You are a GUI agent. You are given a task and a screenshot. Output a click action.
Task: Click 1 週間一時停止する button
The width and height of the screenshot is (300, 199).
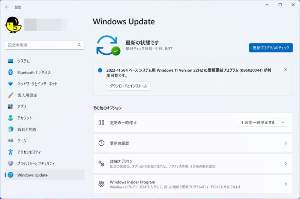pyautogui.click(x=258, y=122)
